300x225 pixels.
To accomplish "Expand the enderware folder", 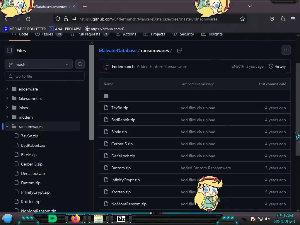I will click(x=7, y=89).
